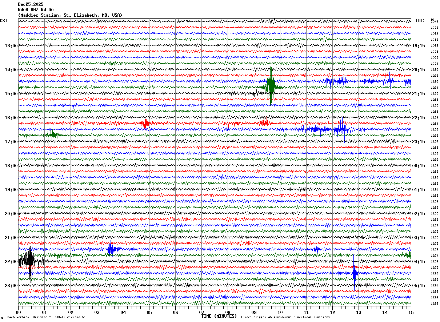Viewport: 440px width, 322px height.
Task: Click the DC offset value 1266
Action: tap(434, 273)
